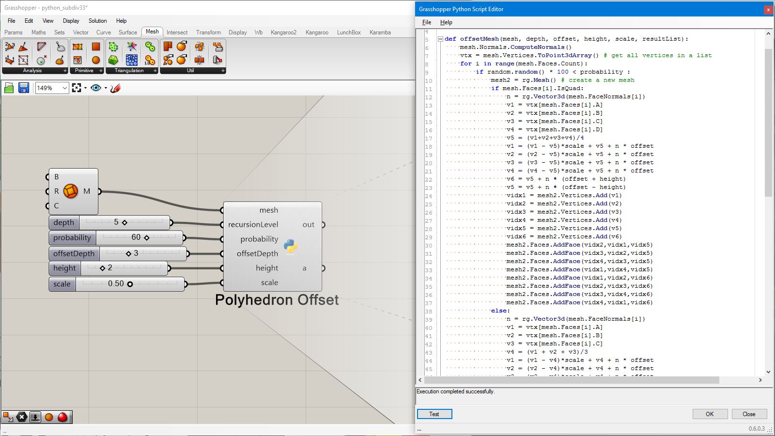The image size is (775, 436).
Task: Open the 149% zoom level dropdown
Action: click(x=64, y=88)
